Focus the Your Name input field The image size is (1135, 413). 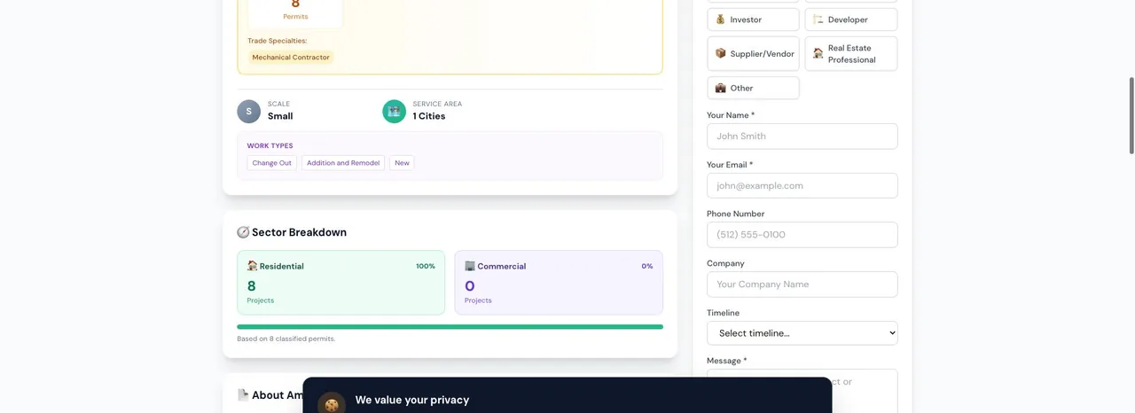click(x=802, y=136)
